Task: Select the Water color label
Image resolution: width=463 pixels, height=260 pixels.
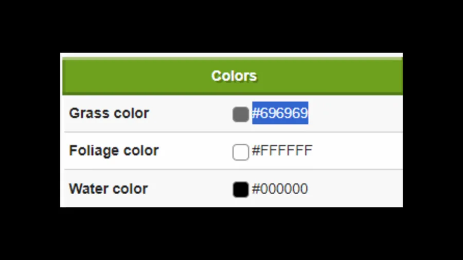Action: pyautogui.click(x=109, y=189)
